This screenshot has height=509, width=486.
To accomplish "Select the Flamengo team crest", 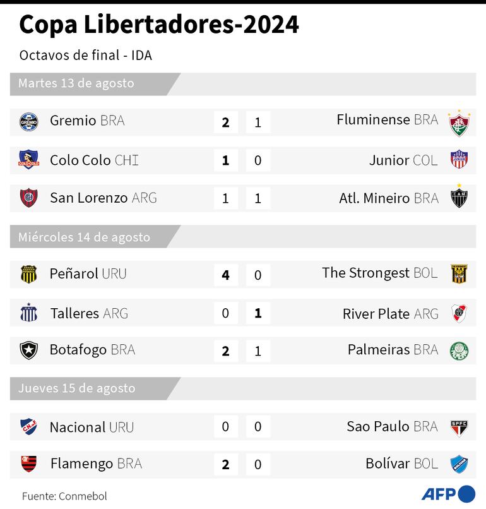I will click(x=29, y=464).
